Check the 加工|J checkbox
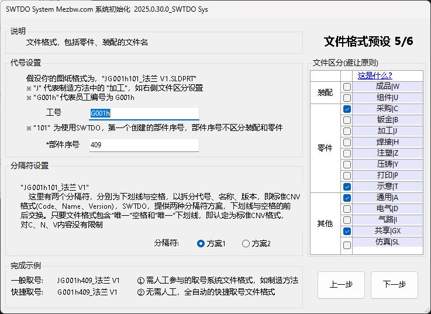The width and height of the screenshot is (431, 314). coord(347,131)
